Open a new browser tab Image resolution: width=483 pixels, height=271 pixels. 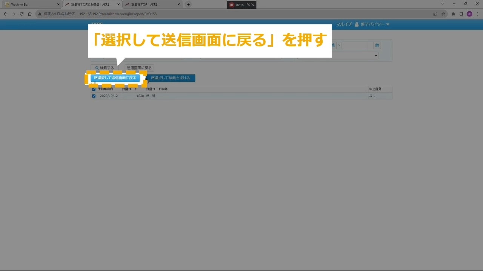pos(188,5)
